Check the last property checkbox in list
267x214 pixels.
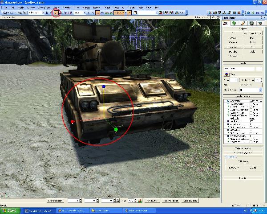[251, 142]
